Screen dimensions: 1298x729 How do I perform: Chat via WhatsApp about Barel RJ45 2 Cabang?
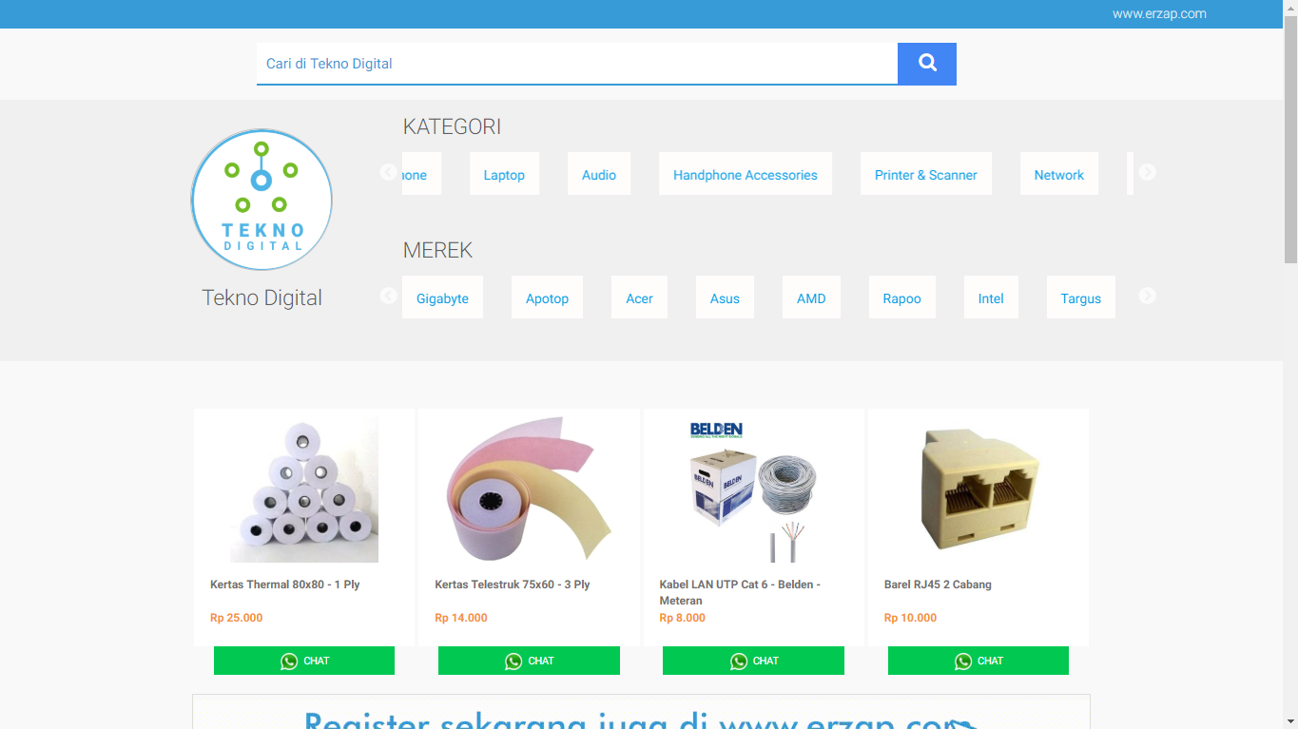pyautogui.click(x=978, y=661)
